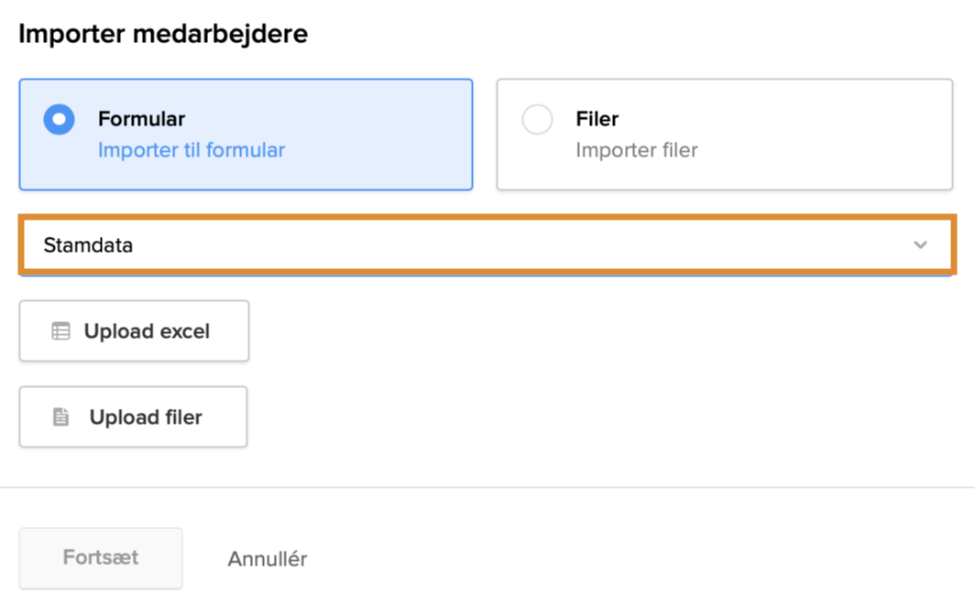Click the "Upload excel" label text
975x615 pixels.
point(147,331)
